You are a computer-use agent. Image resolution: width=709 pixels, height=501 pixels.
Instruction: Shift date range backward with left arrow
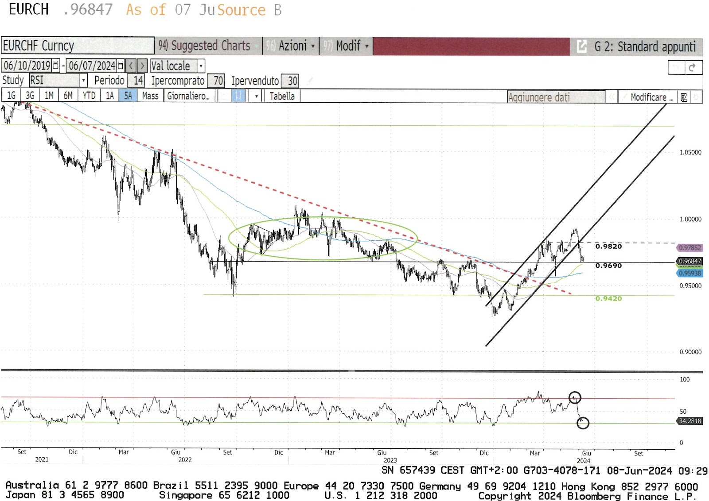coord(131,66)
